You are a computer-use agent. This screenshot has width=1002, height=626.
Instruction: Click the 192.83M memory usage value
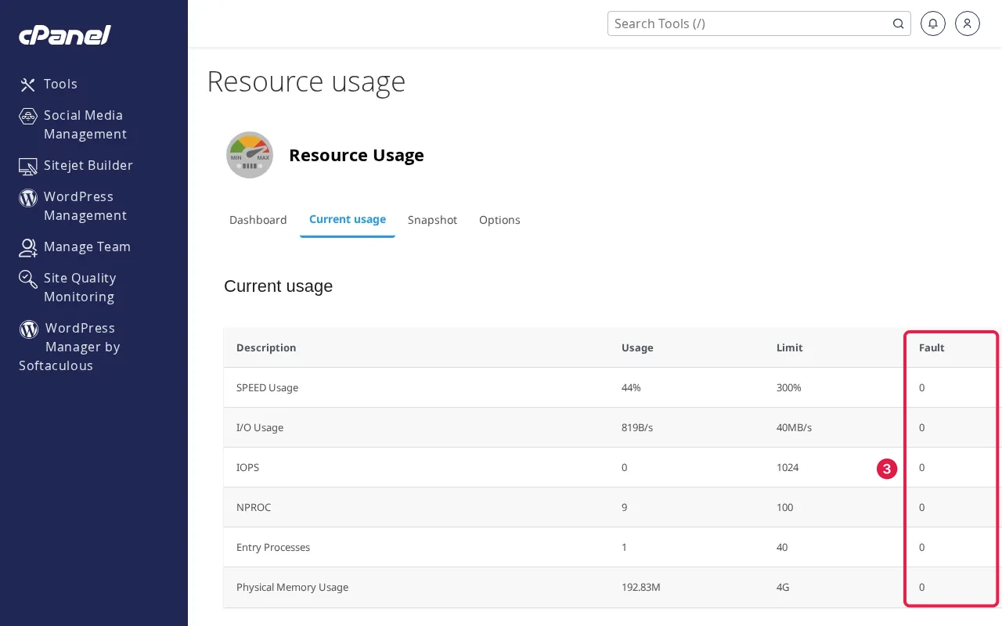pyautogui.click(x=641, y=587)
